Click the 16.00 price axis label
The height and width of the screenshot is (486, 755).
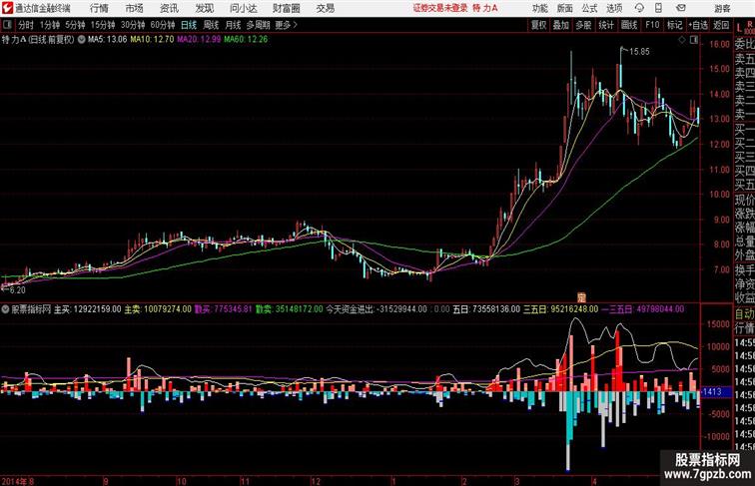pyautogui.click(x=719, y=44)
